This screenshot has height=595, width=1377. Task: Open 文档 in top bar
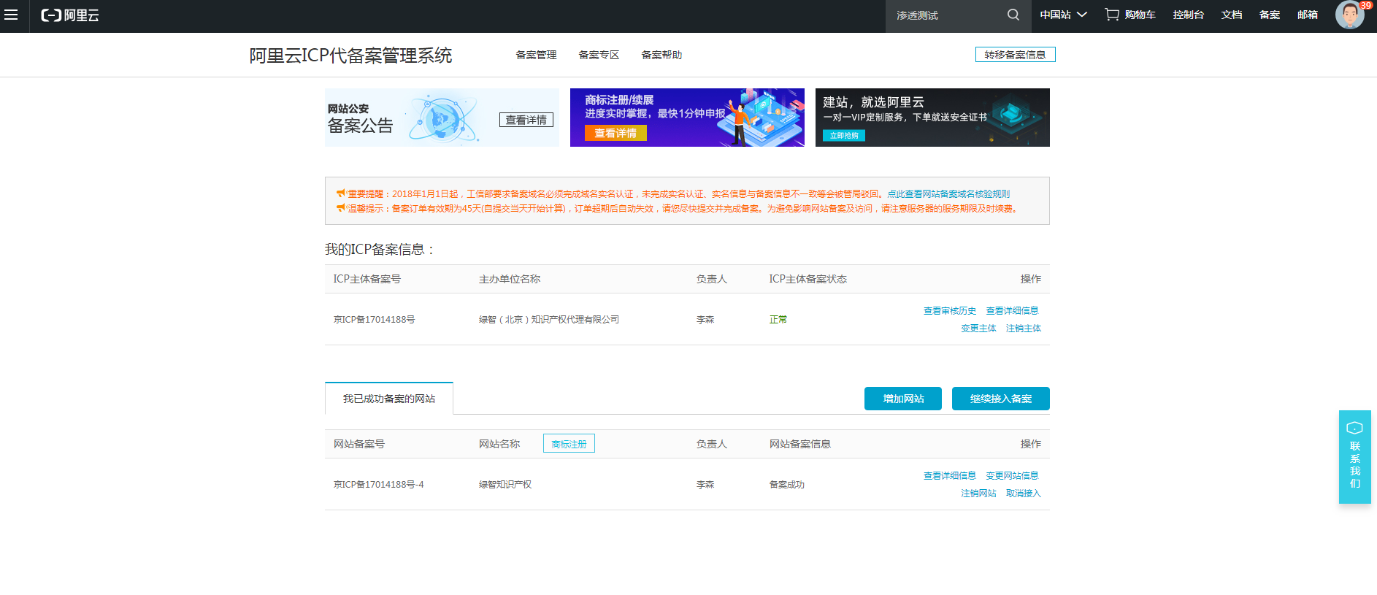(x=1232, y=15)
